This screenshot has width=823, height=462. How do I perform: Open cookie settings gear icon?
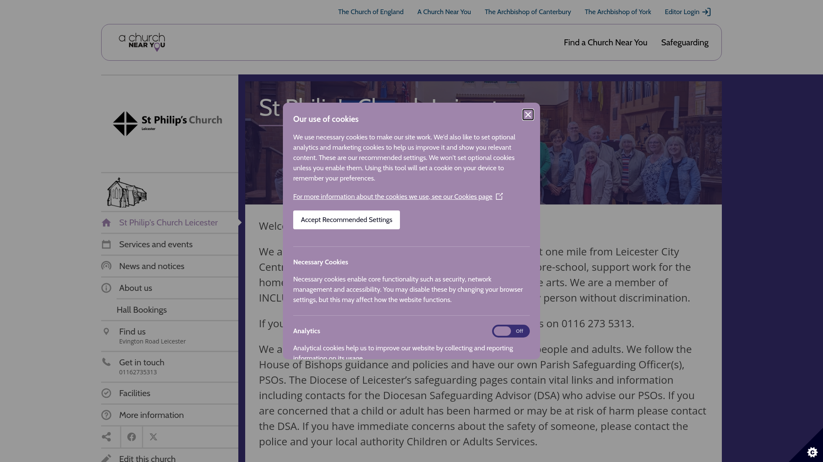[812, 452]
